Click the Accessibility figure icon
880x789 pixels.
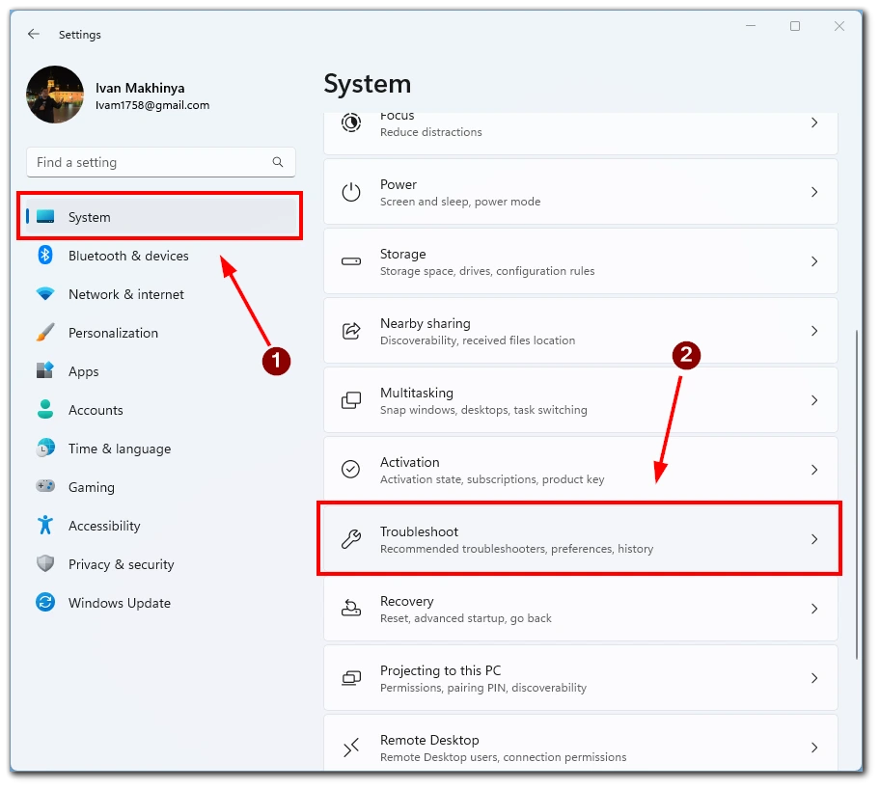pyautogui.click(x=45, y=526)
